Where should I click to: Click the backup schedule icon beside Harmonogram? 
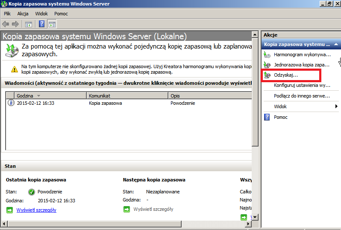pyautogui.click(x=267, y=55)
